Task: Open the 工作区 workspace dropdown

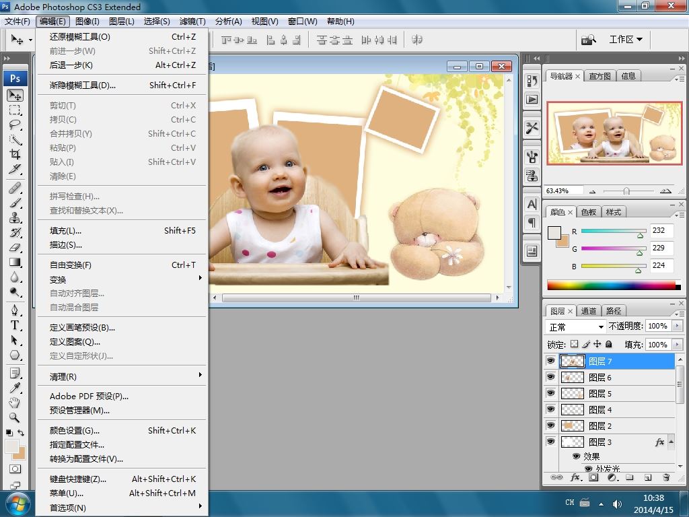Action: point(626,40)
